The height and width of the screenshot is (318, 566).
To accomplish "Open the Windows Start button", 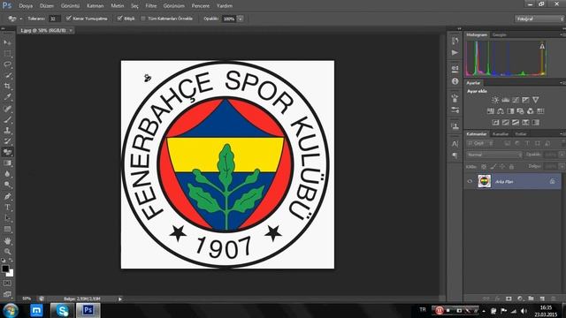I will tap(11, 310).
